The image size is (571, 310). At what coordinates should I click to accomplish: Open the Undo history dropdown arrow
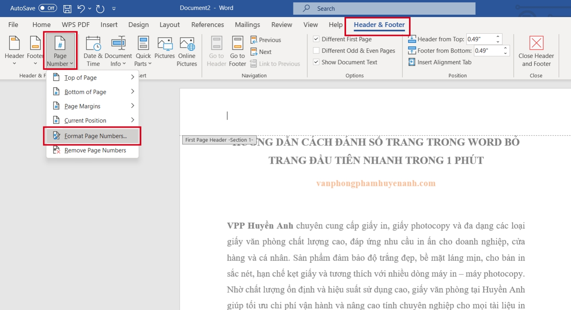click(90, 8)
